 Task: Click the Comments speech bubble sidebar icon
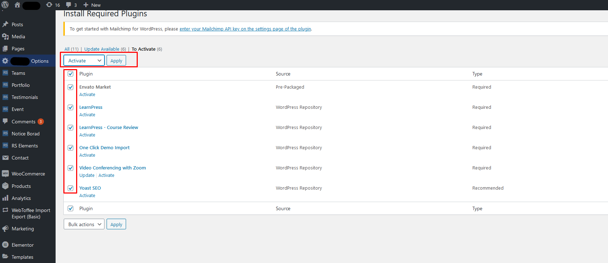click(x=5, y=121)
